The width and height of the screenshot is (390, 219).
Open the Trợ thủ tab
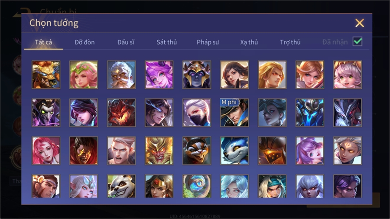290,42
